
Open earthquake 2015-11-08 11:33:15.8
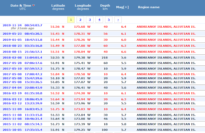tap(22, 115)
